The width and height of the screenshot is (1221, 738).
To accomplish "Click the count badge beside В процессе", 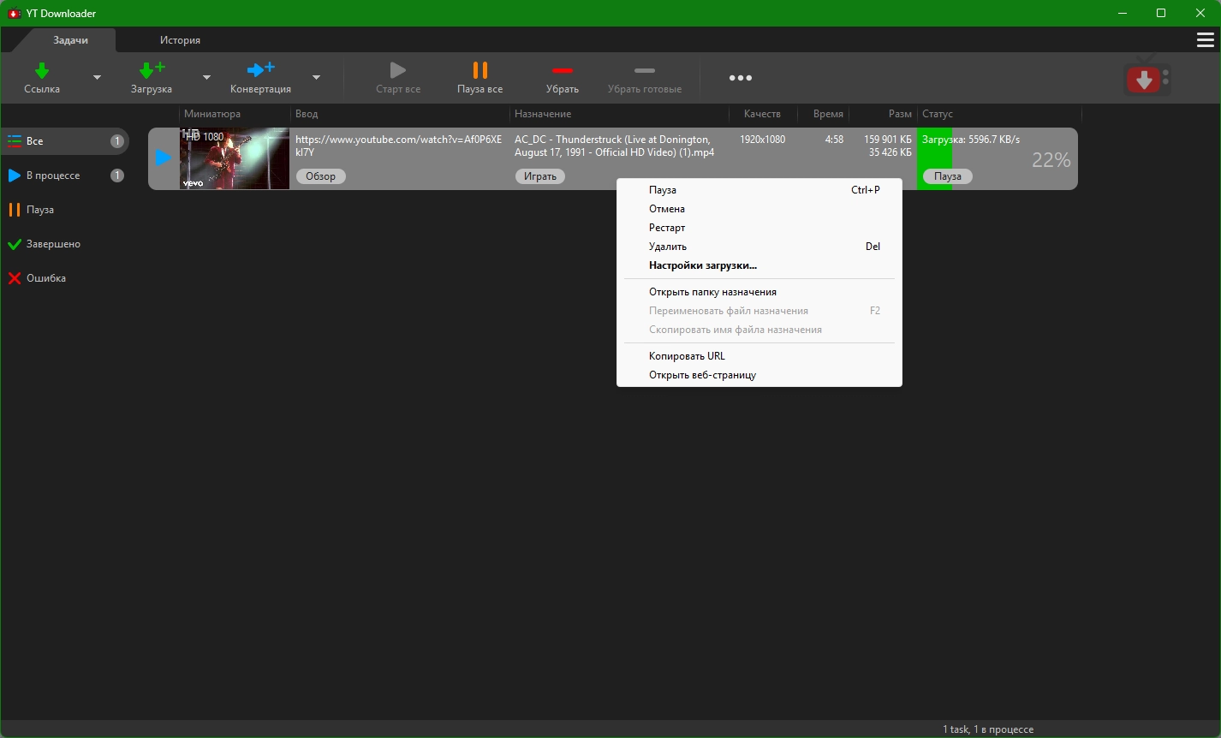I will pos(117,176).
